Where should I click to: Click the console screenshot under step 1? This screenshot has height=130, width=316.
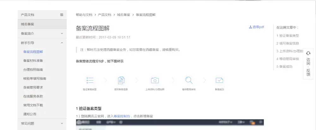click(170, 125)
